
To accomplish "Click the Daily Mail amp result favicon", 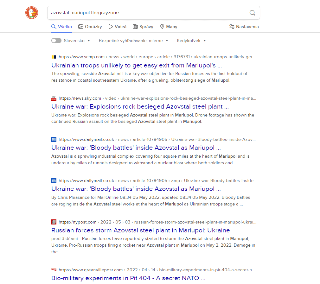I will tap(54, 181).
